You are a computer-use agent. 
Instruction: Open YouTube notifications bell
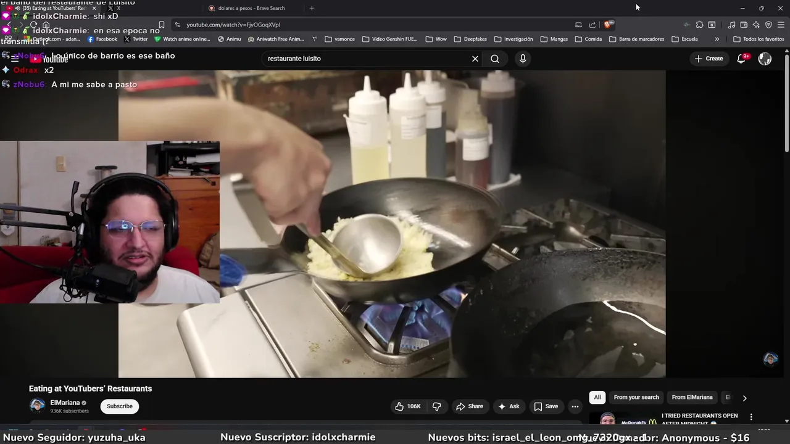(x=742, y=59)
